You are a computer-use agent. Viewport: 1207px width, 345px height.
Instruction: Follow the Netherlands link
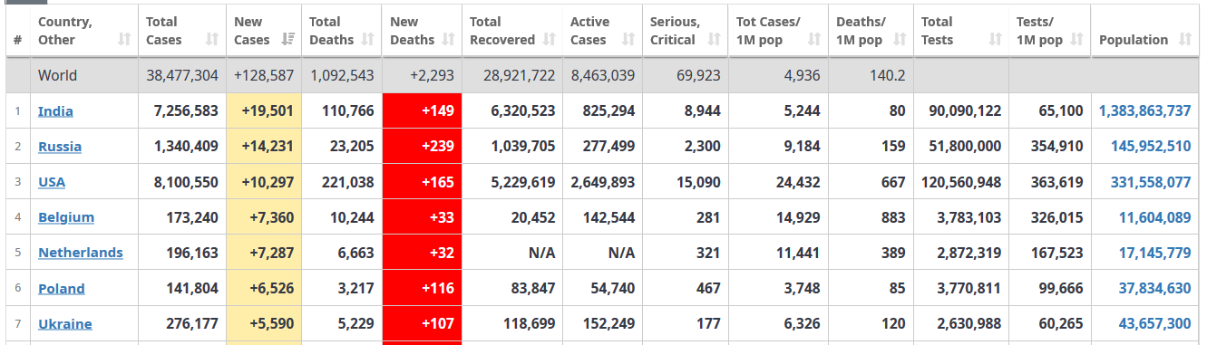click(81, 253)
